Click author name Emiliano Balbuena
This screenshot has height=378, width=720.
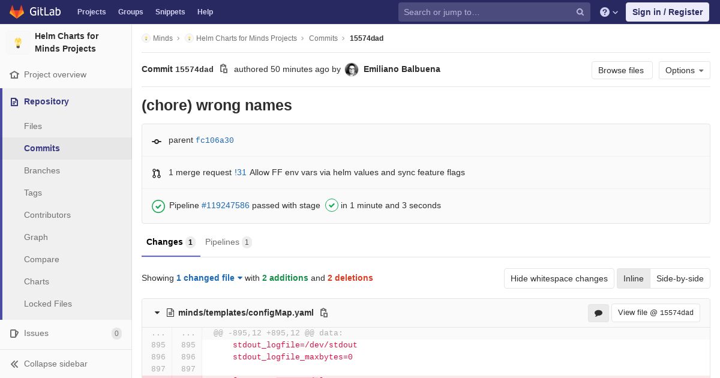[x=402, y=70]
